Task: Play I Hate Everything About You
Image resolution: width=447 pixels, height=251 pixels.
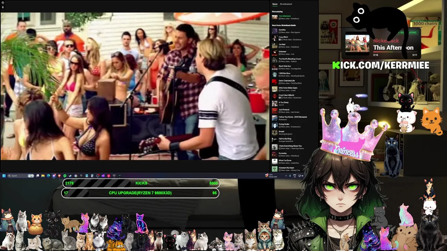Action: pos(294,147)
